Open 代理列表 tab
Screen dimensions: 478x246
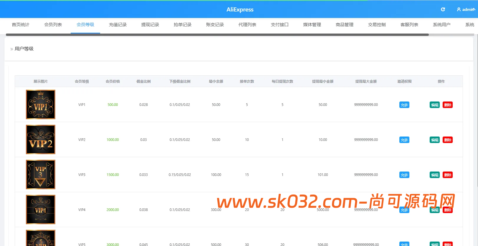pyautogui.click(x=247, y=25)
